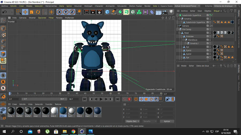Select the Mat.2 material swatch
This screenshot has height=135, width=241.
(63, 112)
